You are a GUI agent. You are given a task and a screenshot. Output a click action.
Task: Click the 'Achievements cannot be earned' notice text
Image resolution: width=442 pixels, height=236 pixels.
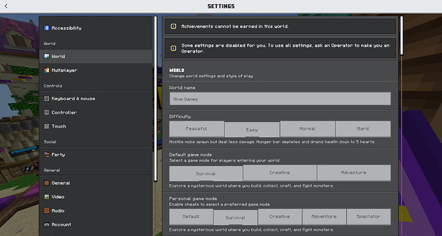235,26
